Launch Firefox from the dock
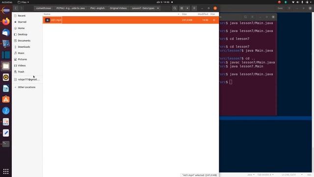Viewport: 314px width, 177px height. [x=6, y=21]
